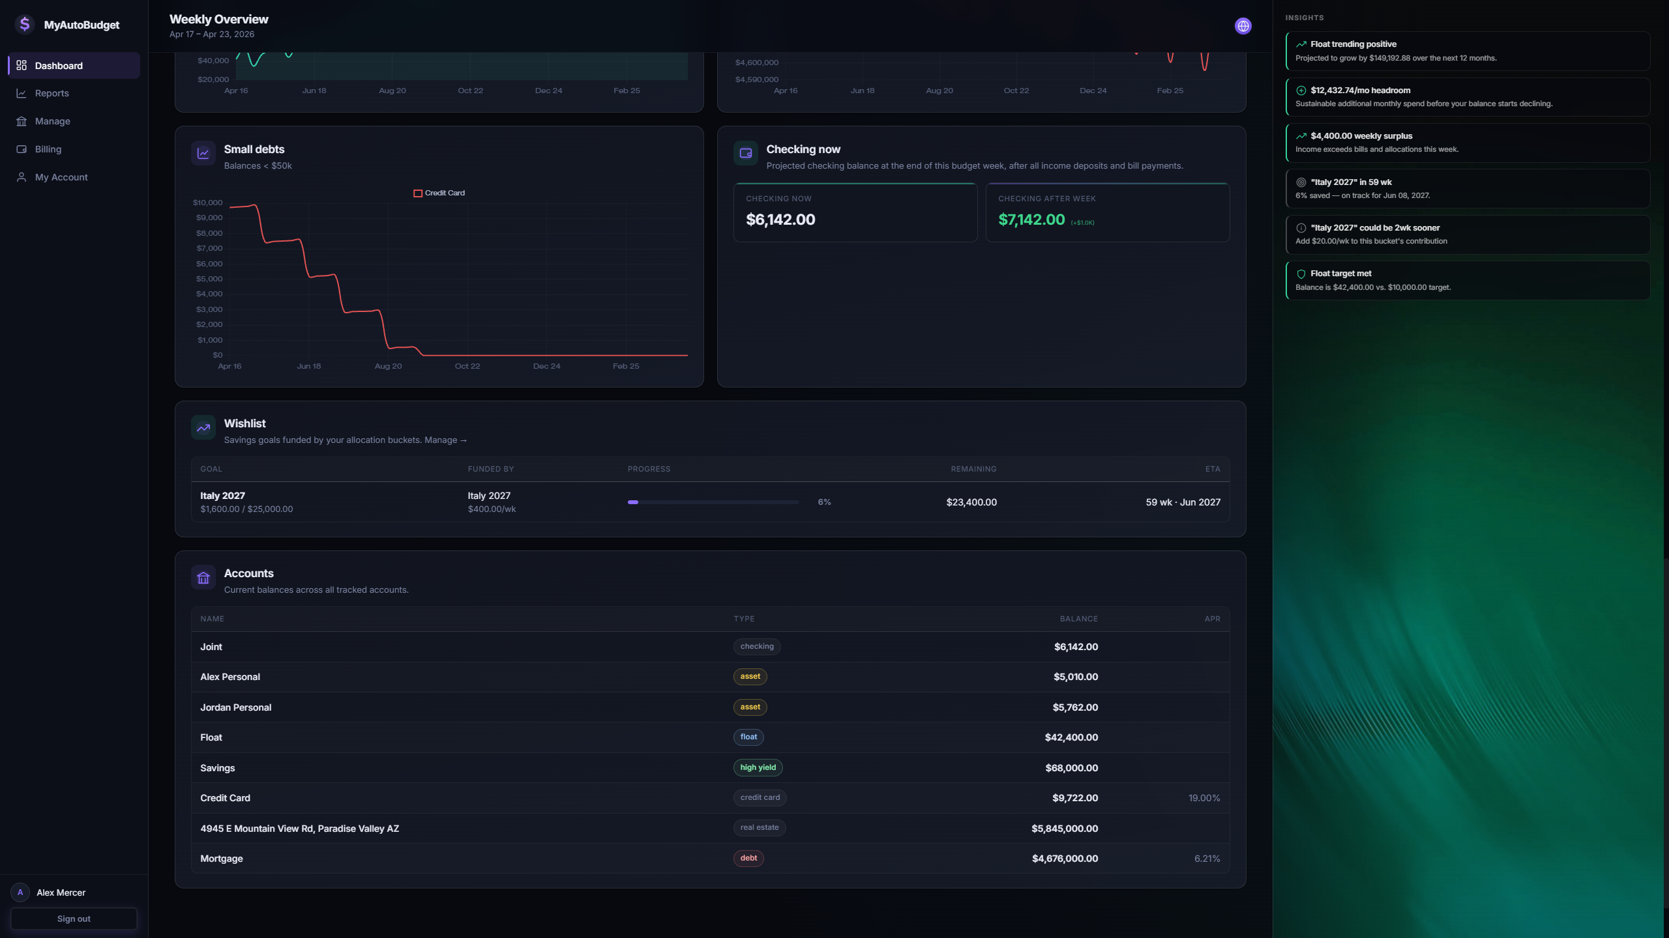1669x938 pixels.
Task: Click the Sign out button
Action: point(74,918)
